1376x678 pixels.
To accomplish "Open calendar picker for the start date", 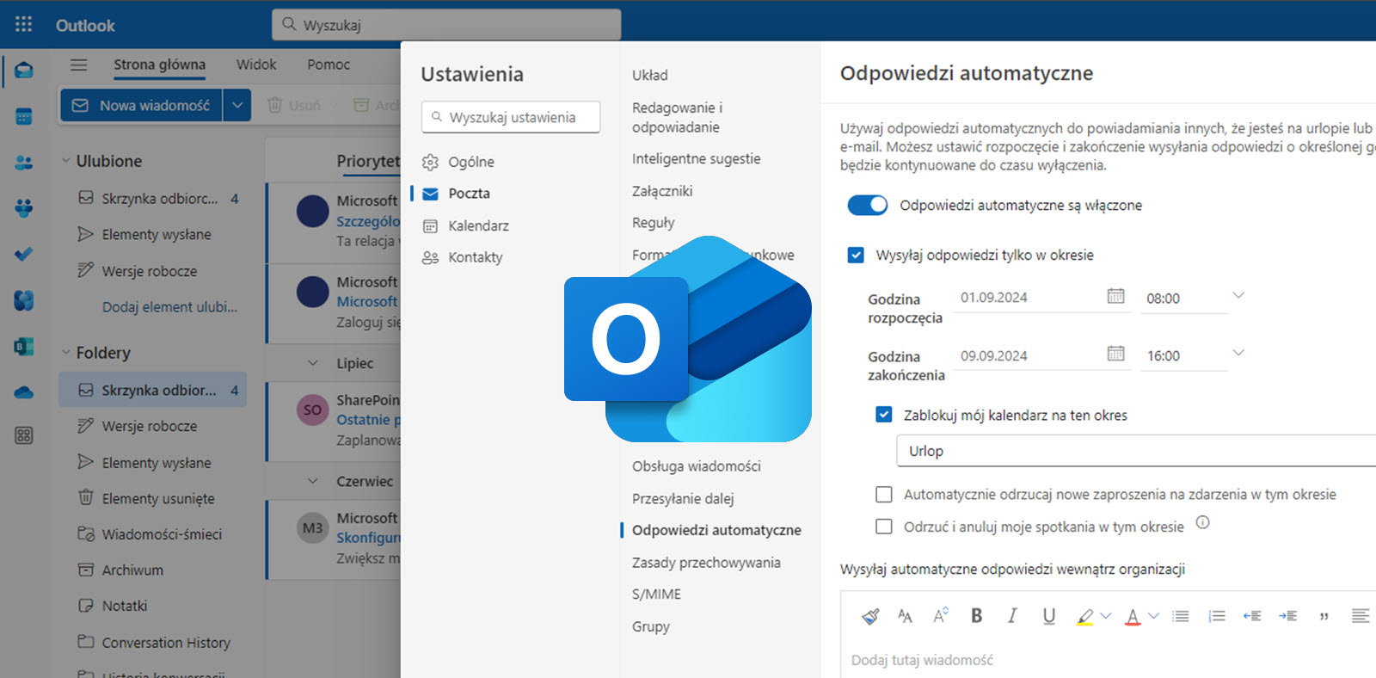I will [1115, 296].
